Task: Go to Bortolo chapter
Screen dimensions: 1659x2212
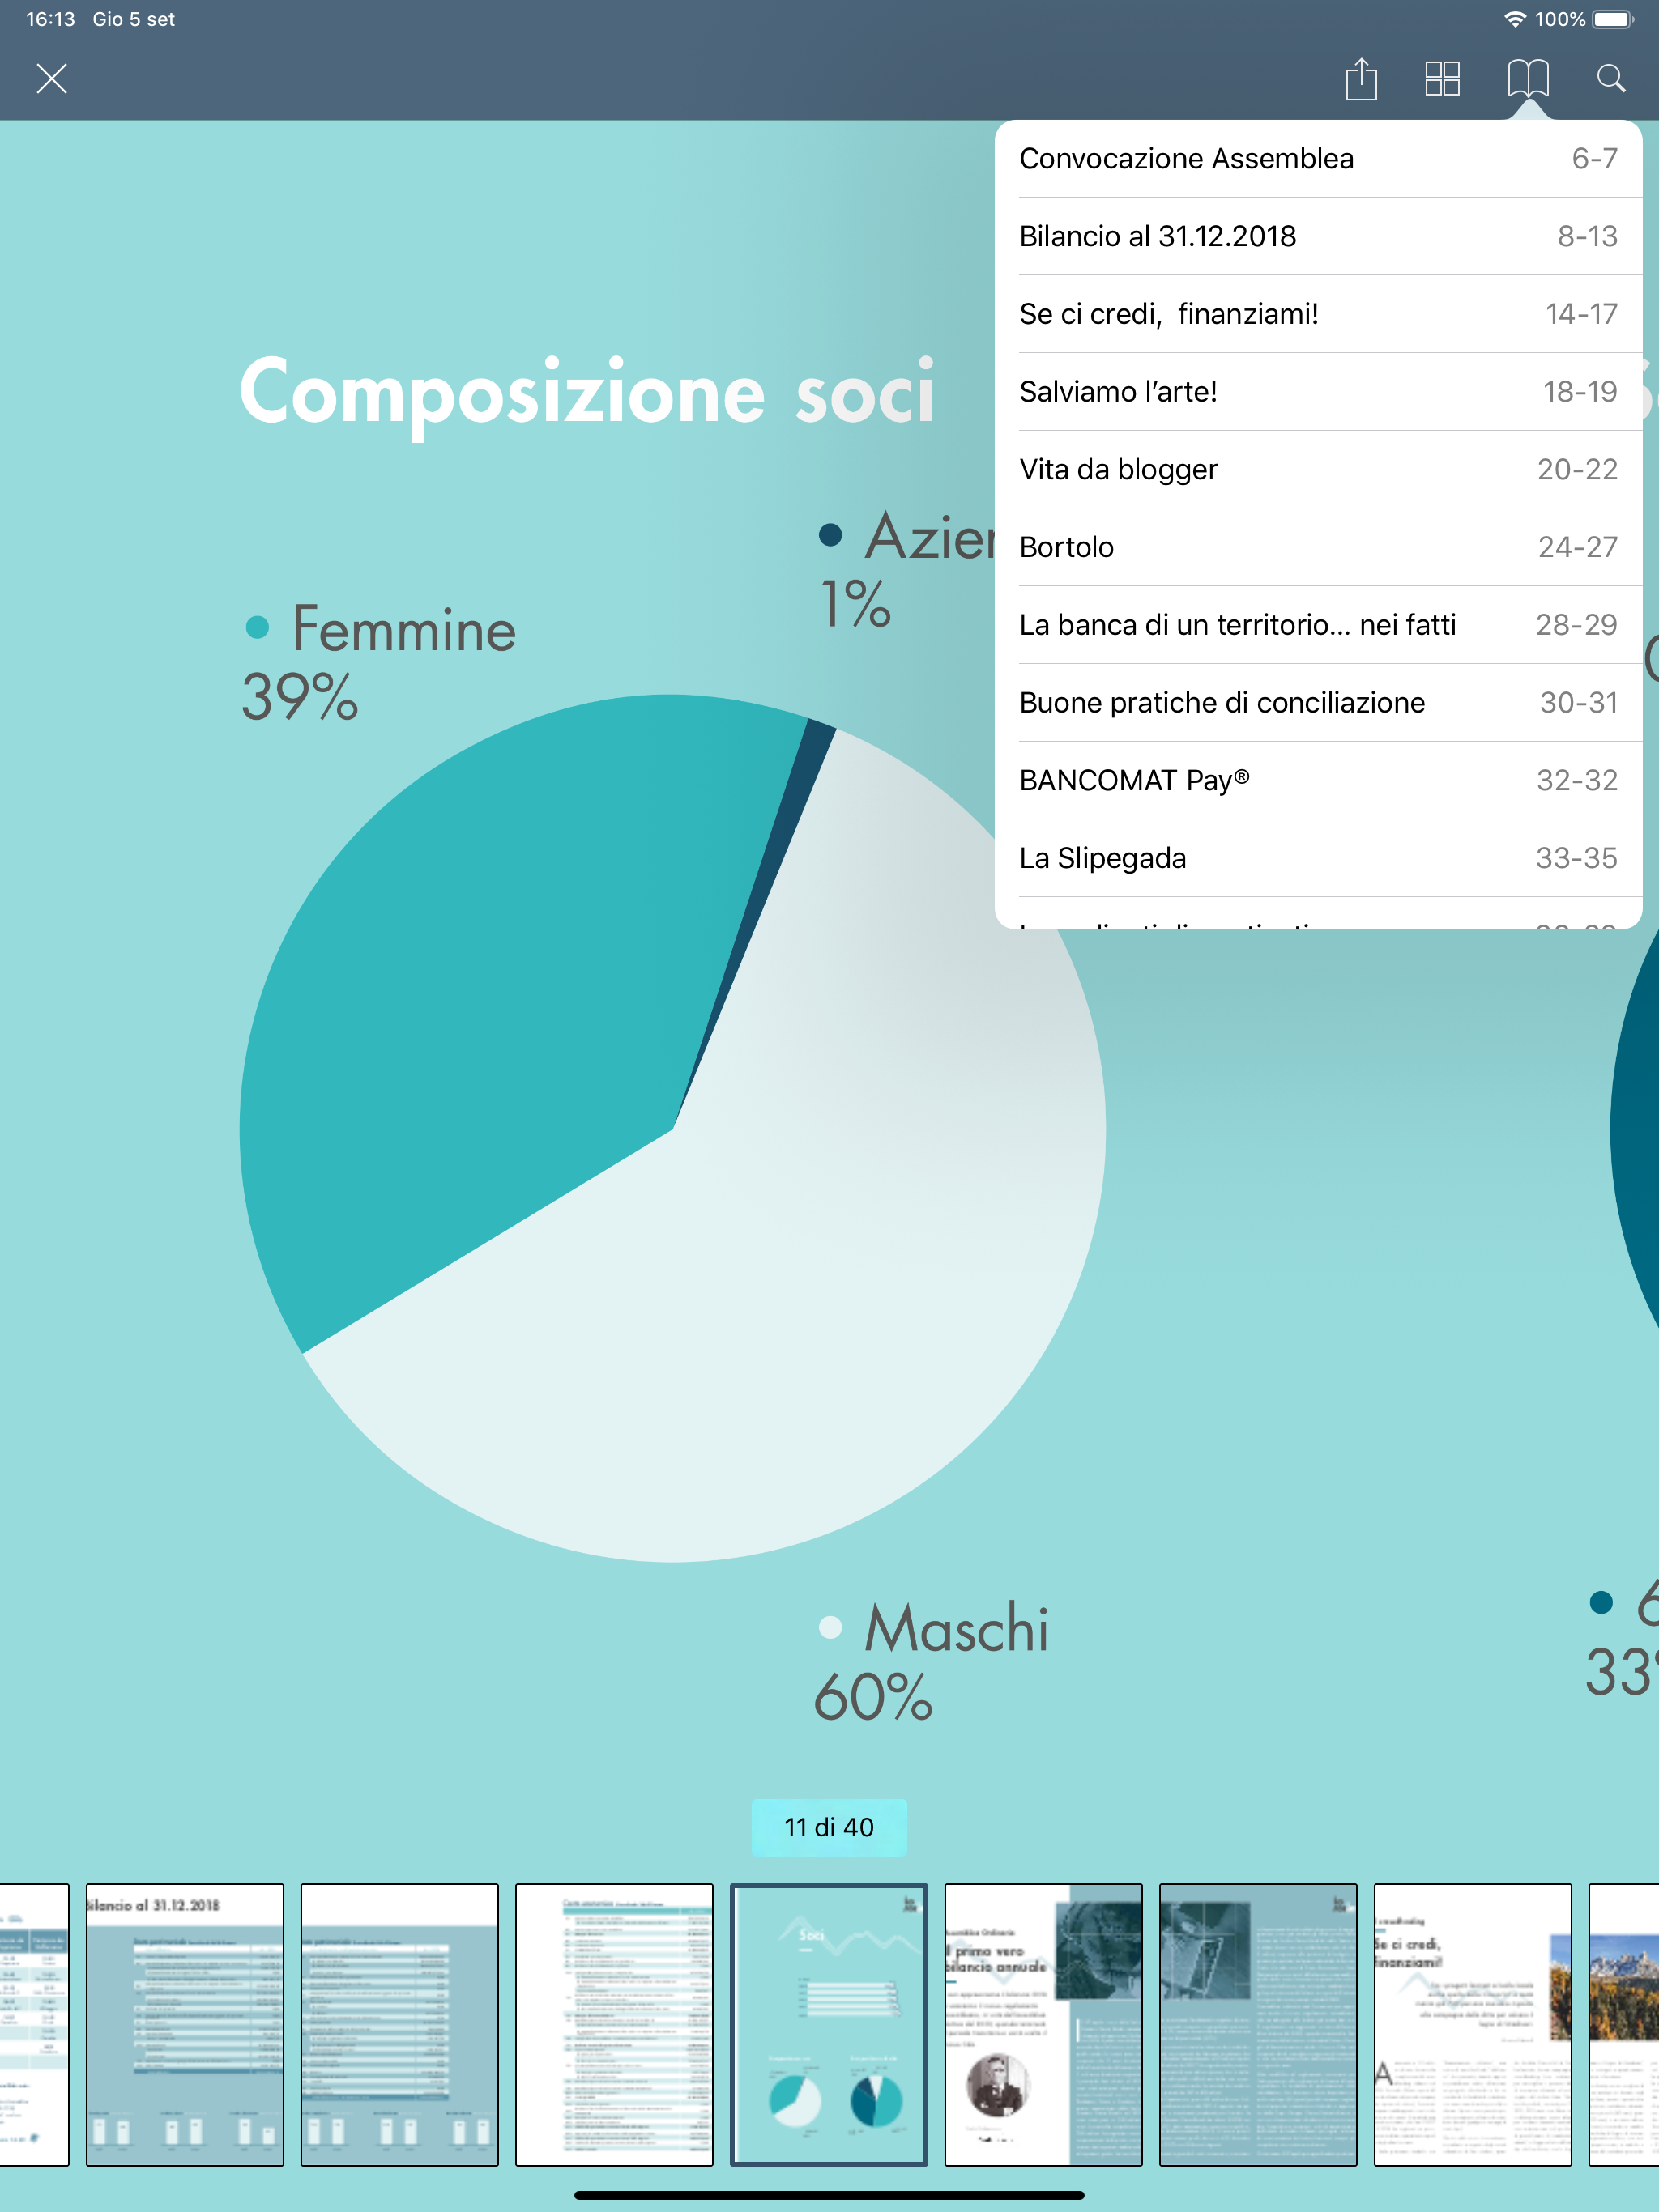Action: [1318, 547]
